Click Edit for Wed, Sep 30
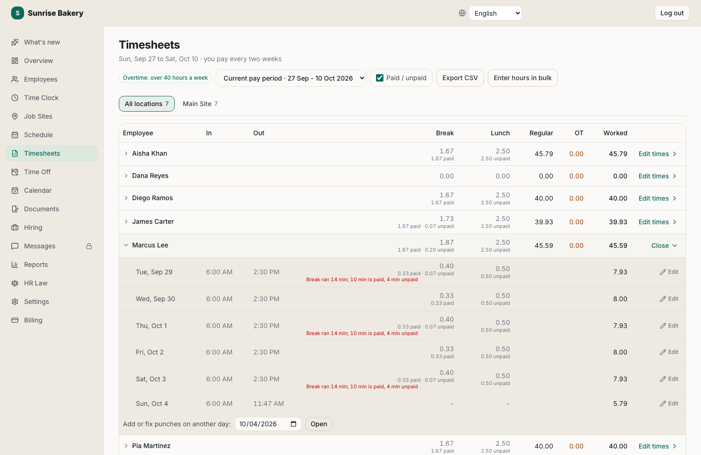This screenshot has width=701, height=455. 669,299
